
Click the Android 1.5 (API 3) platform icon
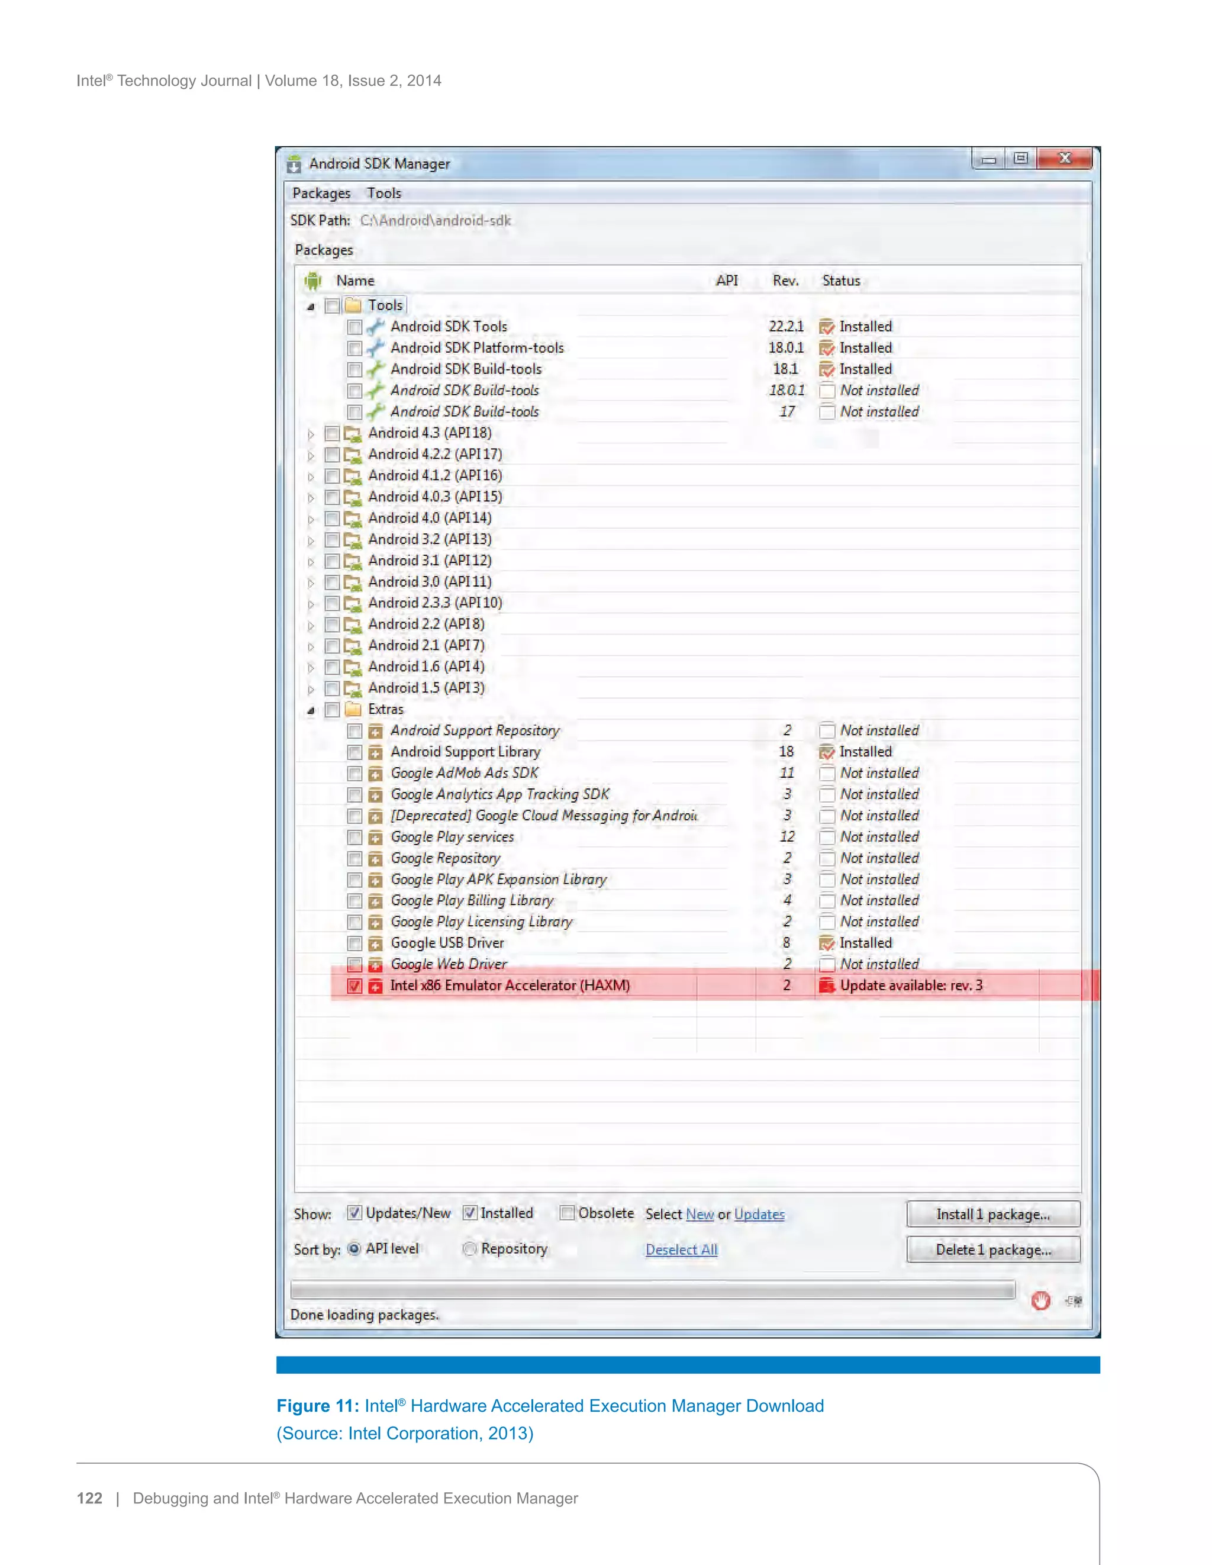353,688
